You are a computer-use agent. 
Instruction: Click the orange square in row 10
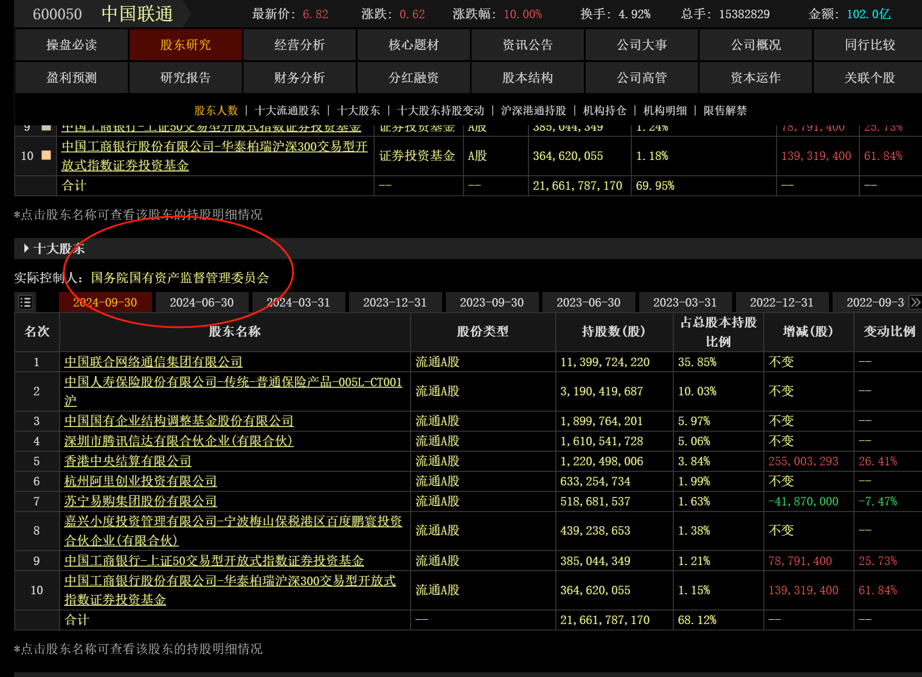[x=46, y=155]
